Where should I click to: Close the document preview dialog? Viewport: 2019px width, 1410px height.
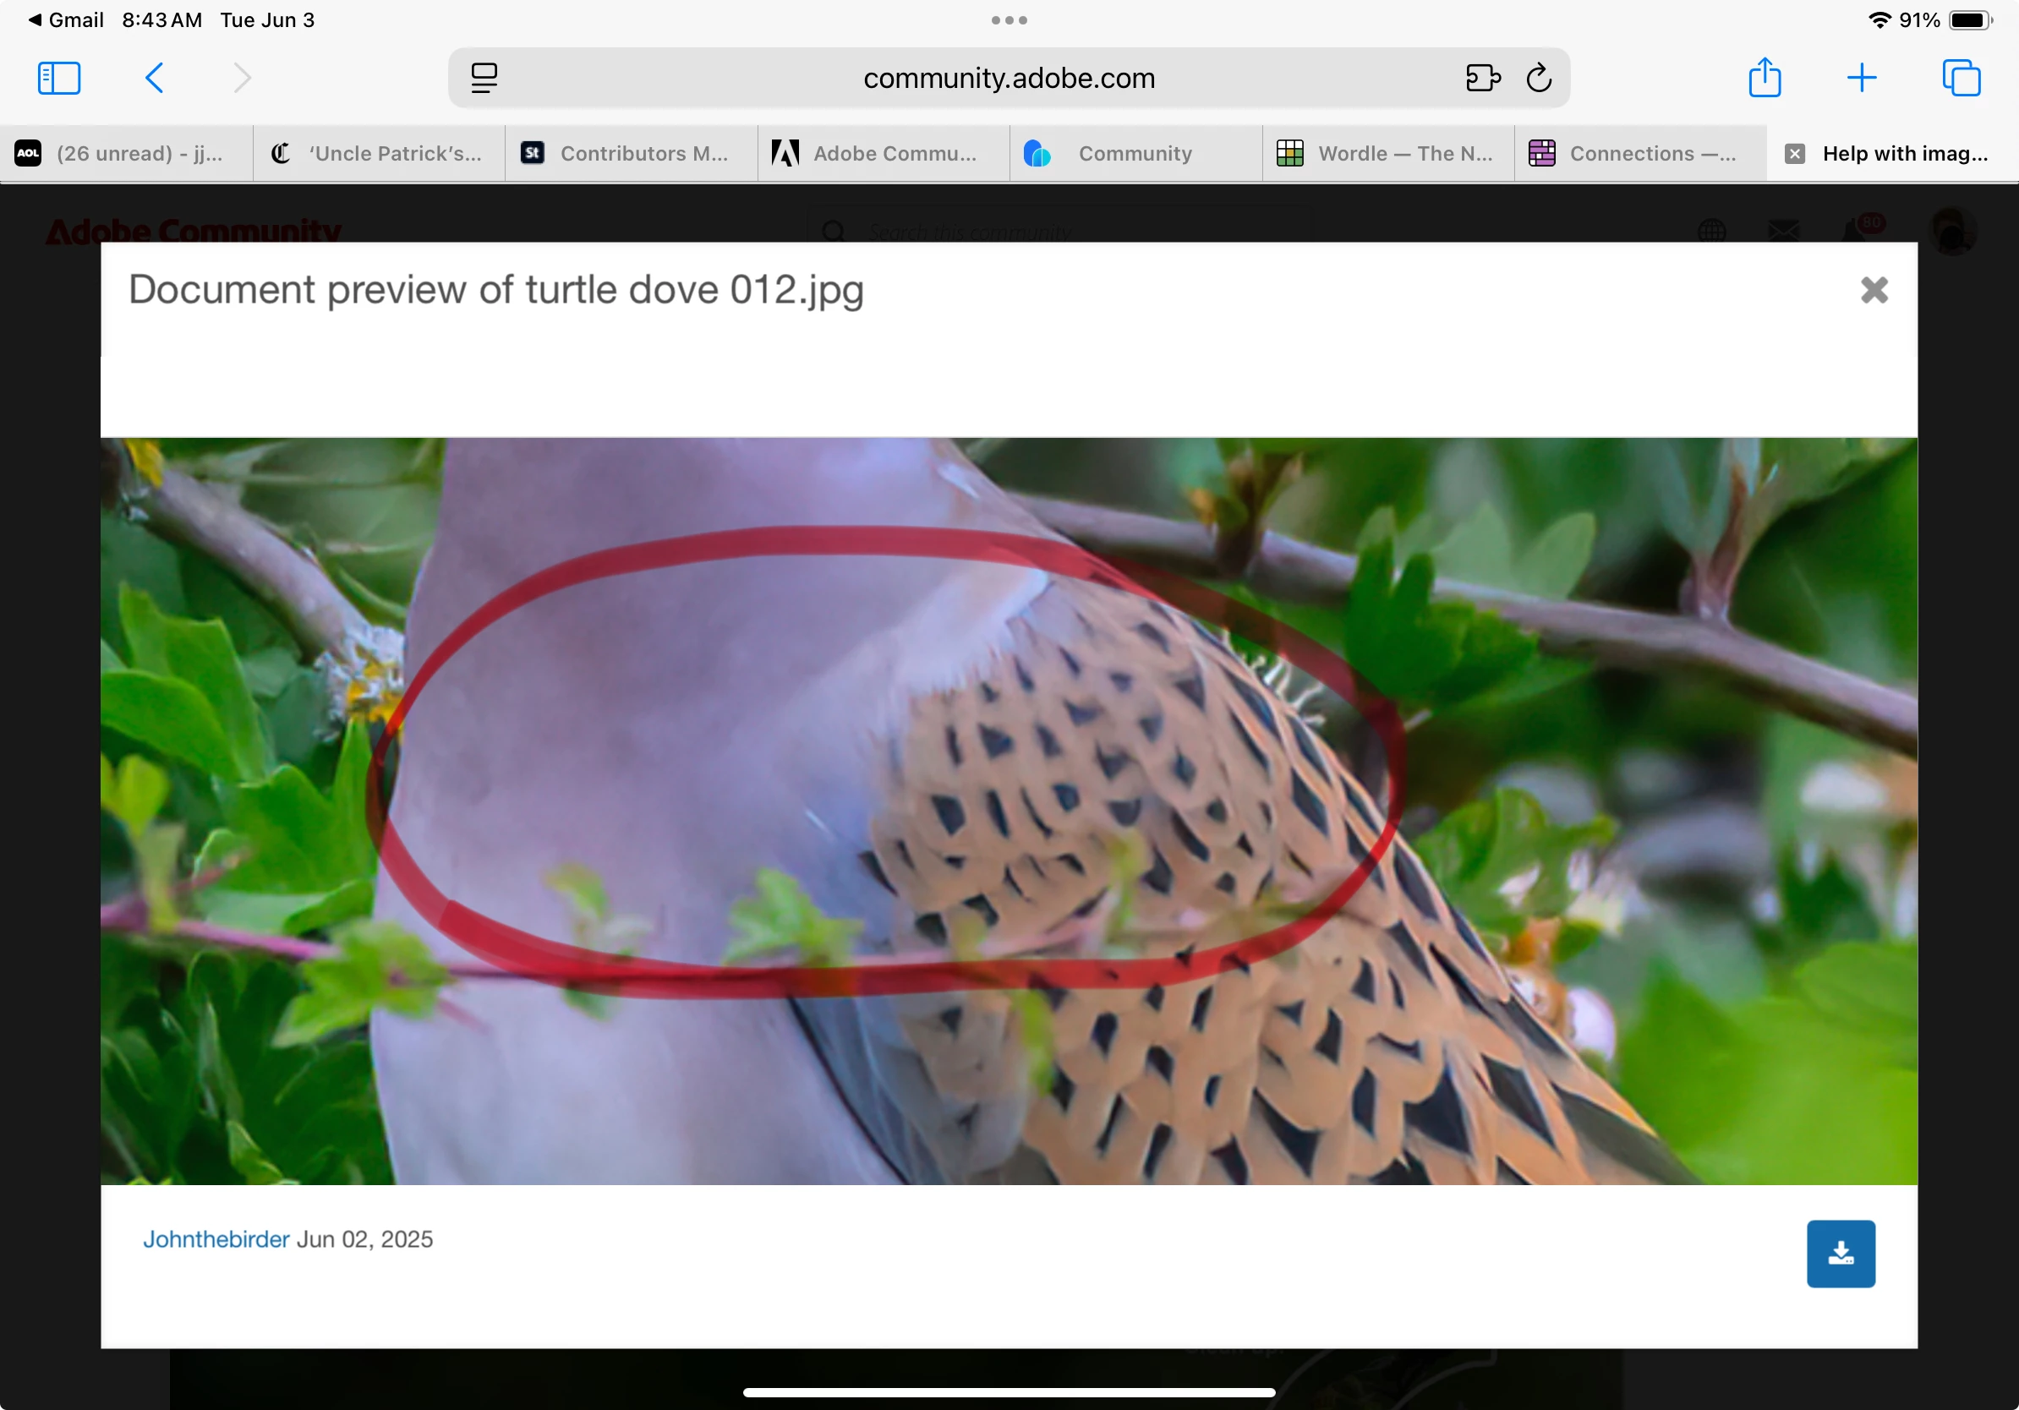coord(1874,290)
